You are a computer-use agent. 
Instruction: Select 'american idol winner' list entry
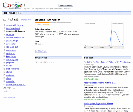(x=16, y=31)
